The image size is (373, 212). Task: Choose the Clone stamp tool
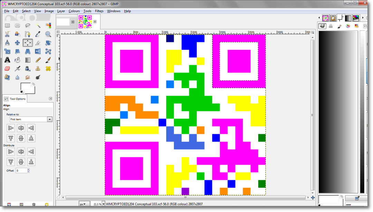[38, 69]
